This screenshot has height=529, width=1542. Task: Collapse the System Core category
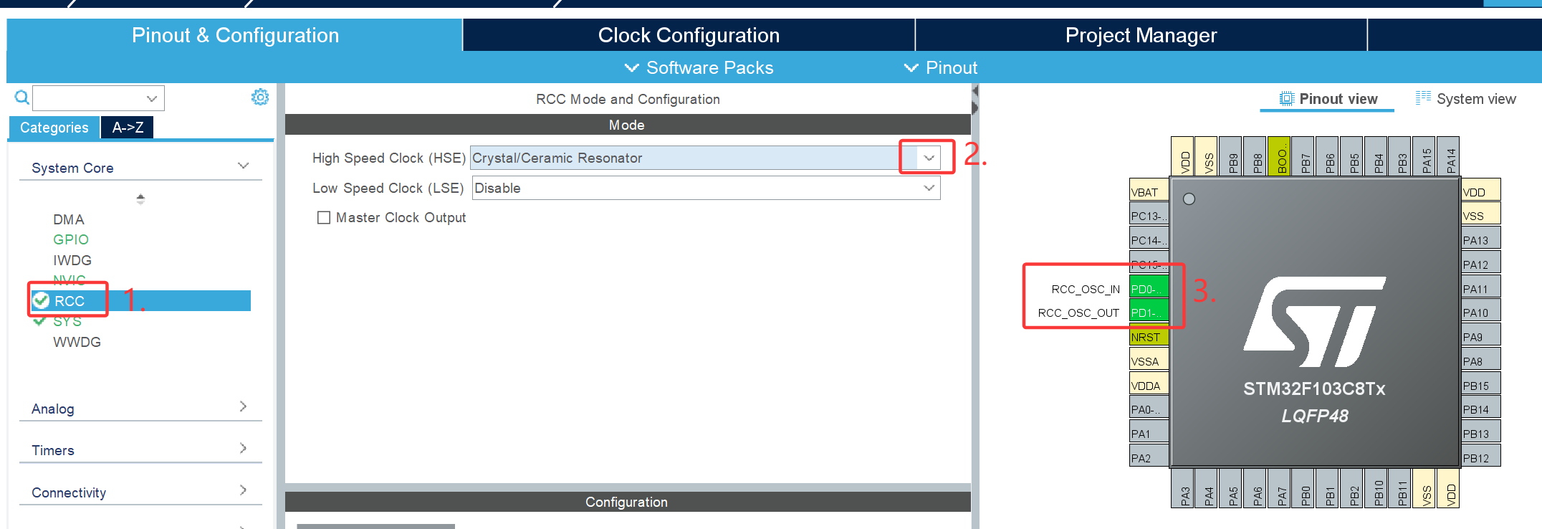tap(243, 166)
